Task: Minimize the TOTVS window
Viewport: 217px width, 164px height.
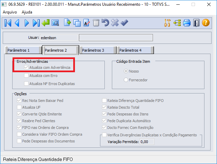Action: 178,4
